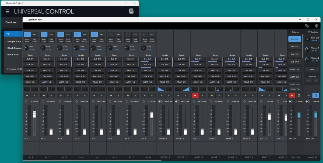Screen dimensions: 323x163
Task: Click the In 1 Gain knob
Action: pyautogui.click(x=26, y=48)
